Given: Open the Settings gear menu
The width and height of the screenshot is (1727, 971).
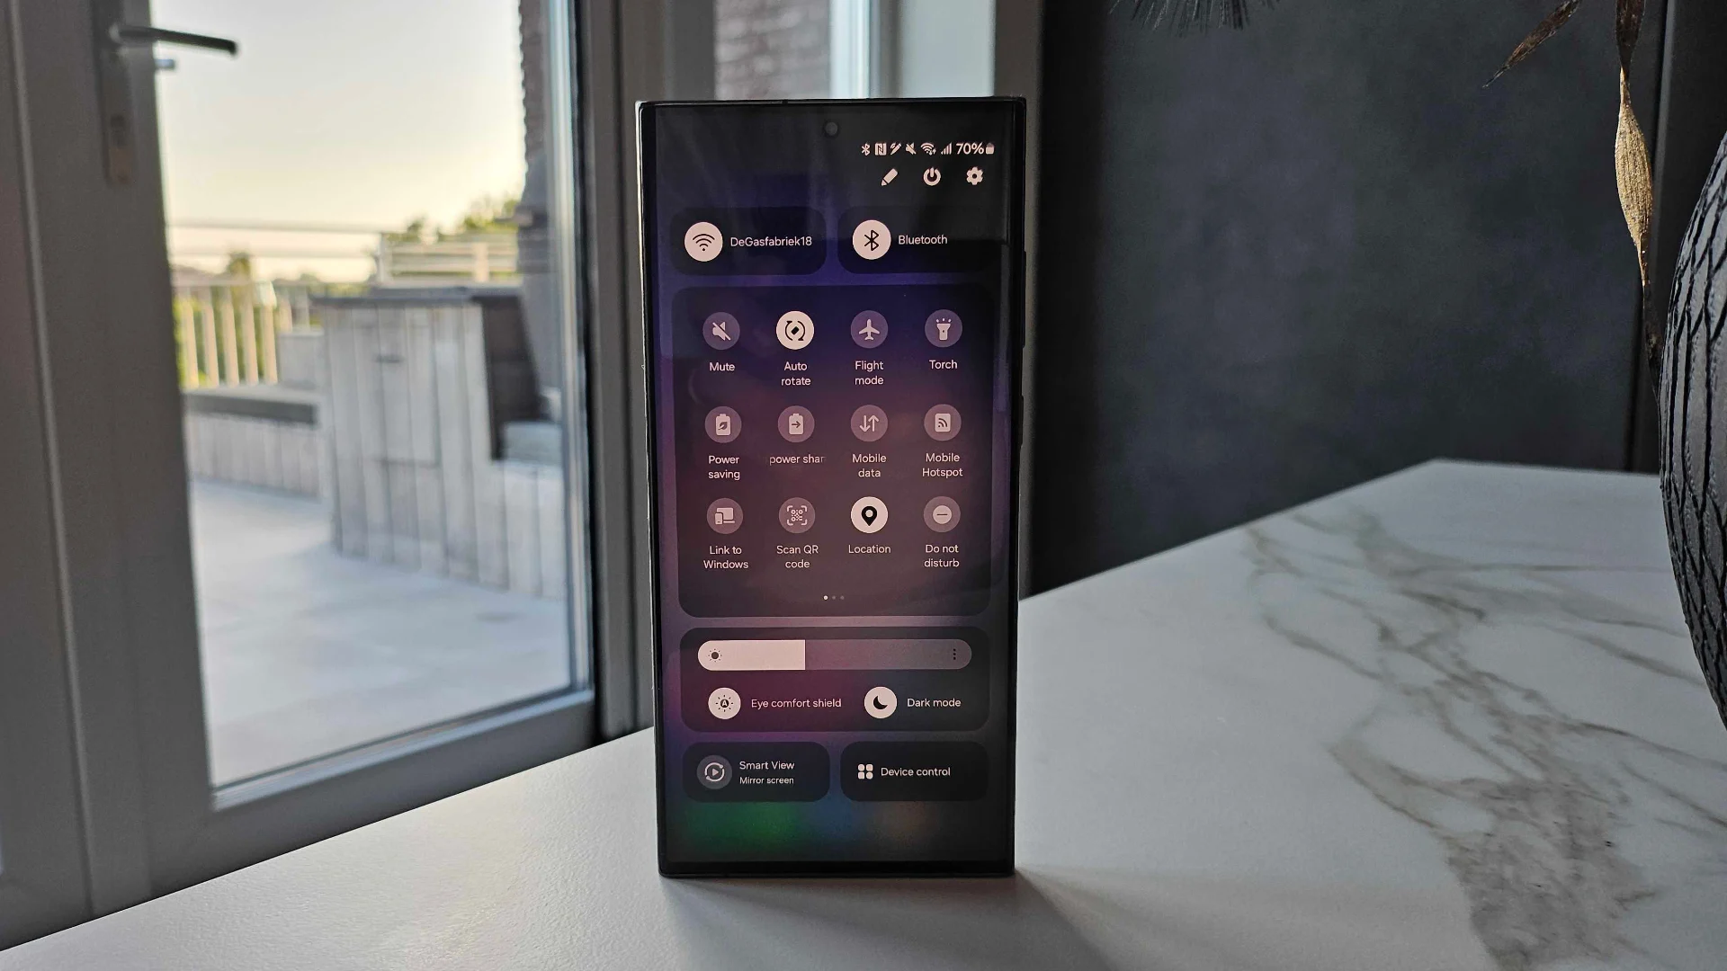Looking at the screenshot, I should click(x=972, y=176).
